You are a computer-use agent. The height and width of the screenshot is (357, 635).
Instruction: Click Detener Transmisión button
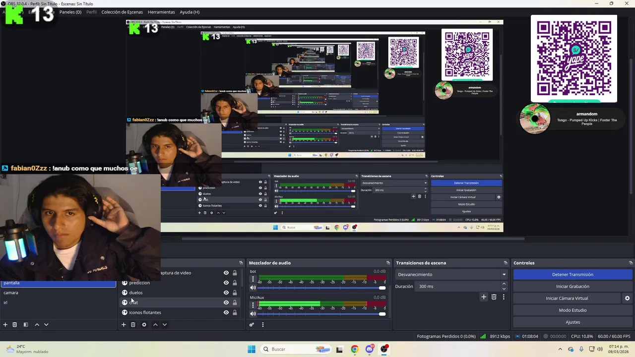point(572,274)
